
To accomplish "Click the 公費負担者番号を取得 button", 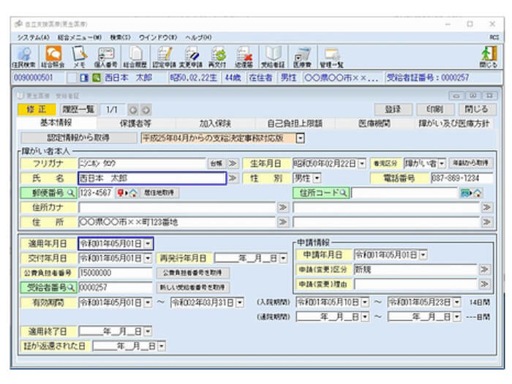I will click(x=192, y=273).
